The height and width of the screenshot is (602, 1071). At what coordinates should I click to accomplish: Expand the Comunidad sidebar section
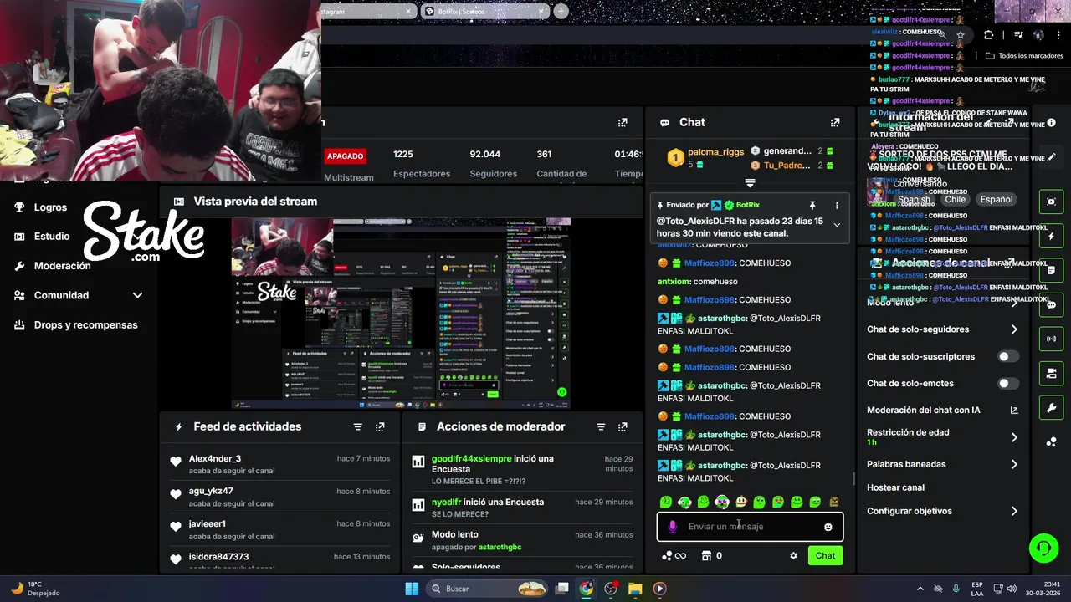[137, 295]
